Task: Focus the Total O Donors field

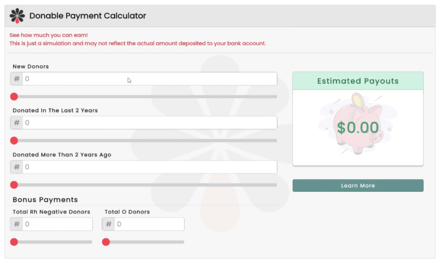Action: pyautogui.click(x=149, y=224)
